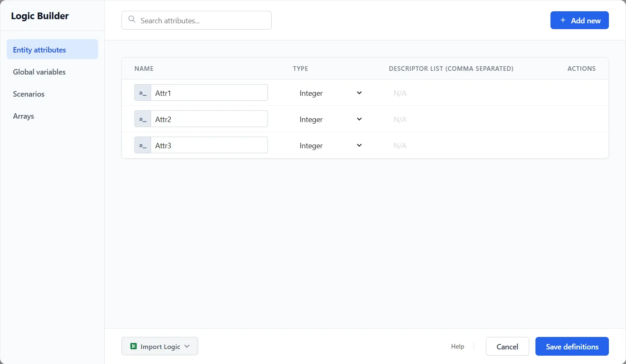Click the ACTIONS column header
This screenshot has width=626, height=364.
[x=581, y=68]
